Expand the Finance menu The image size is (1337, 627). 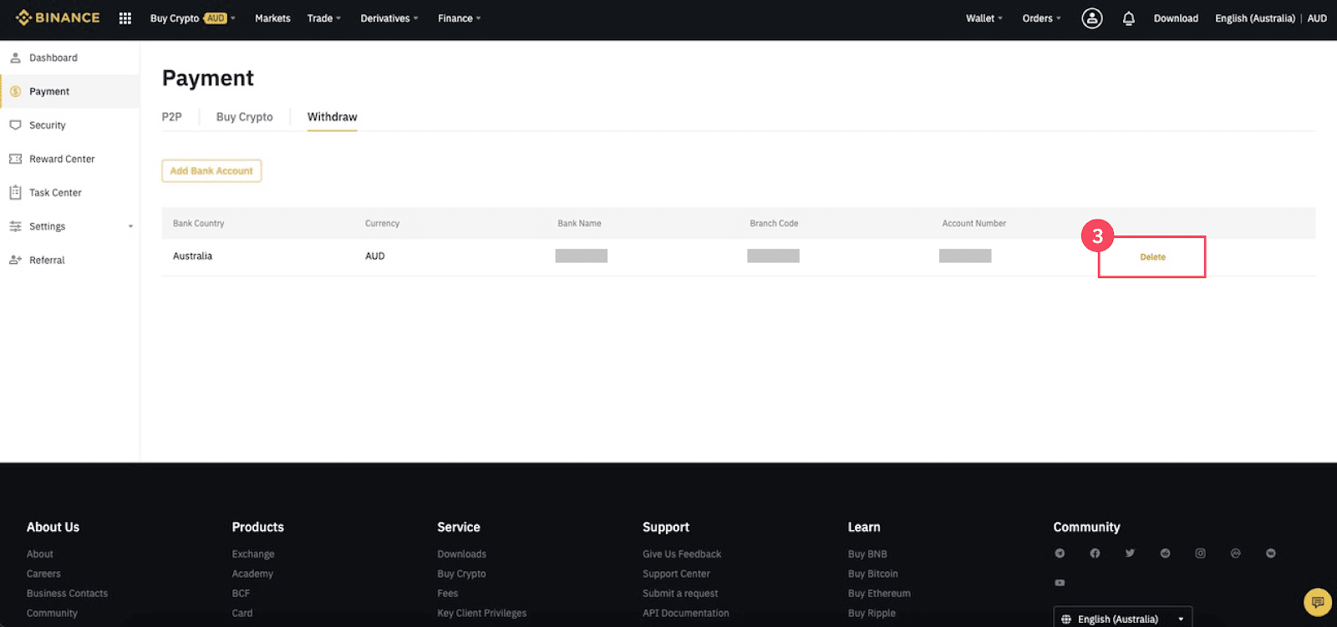[460, 18]
